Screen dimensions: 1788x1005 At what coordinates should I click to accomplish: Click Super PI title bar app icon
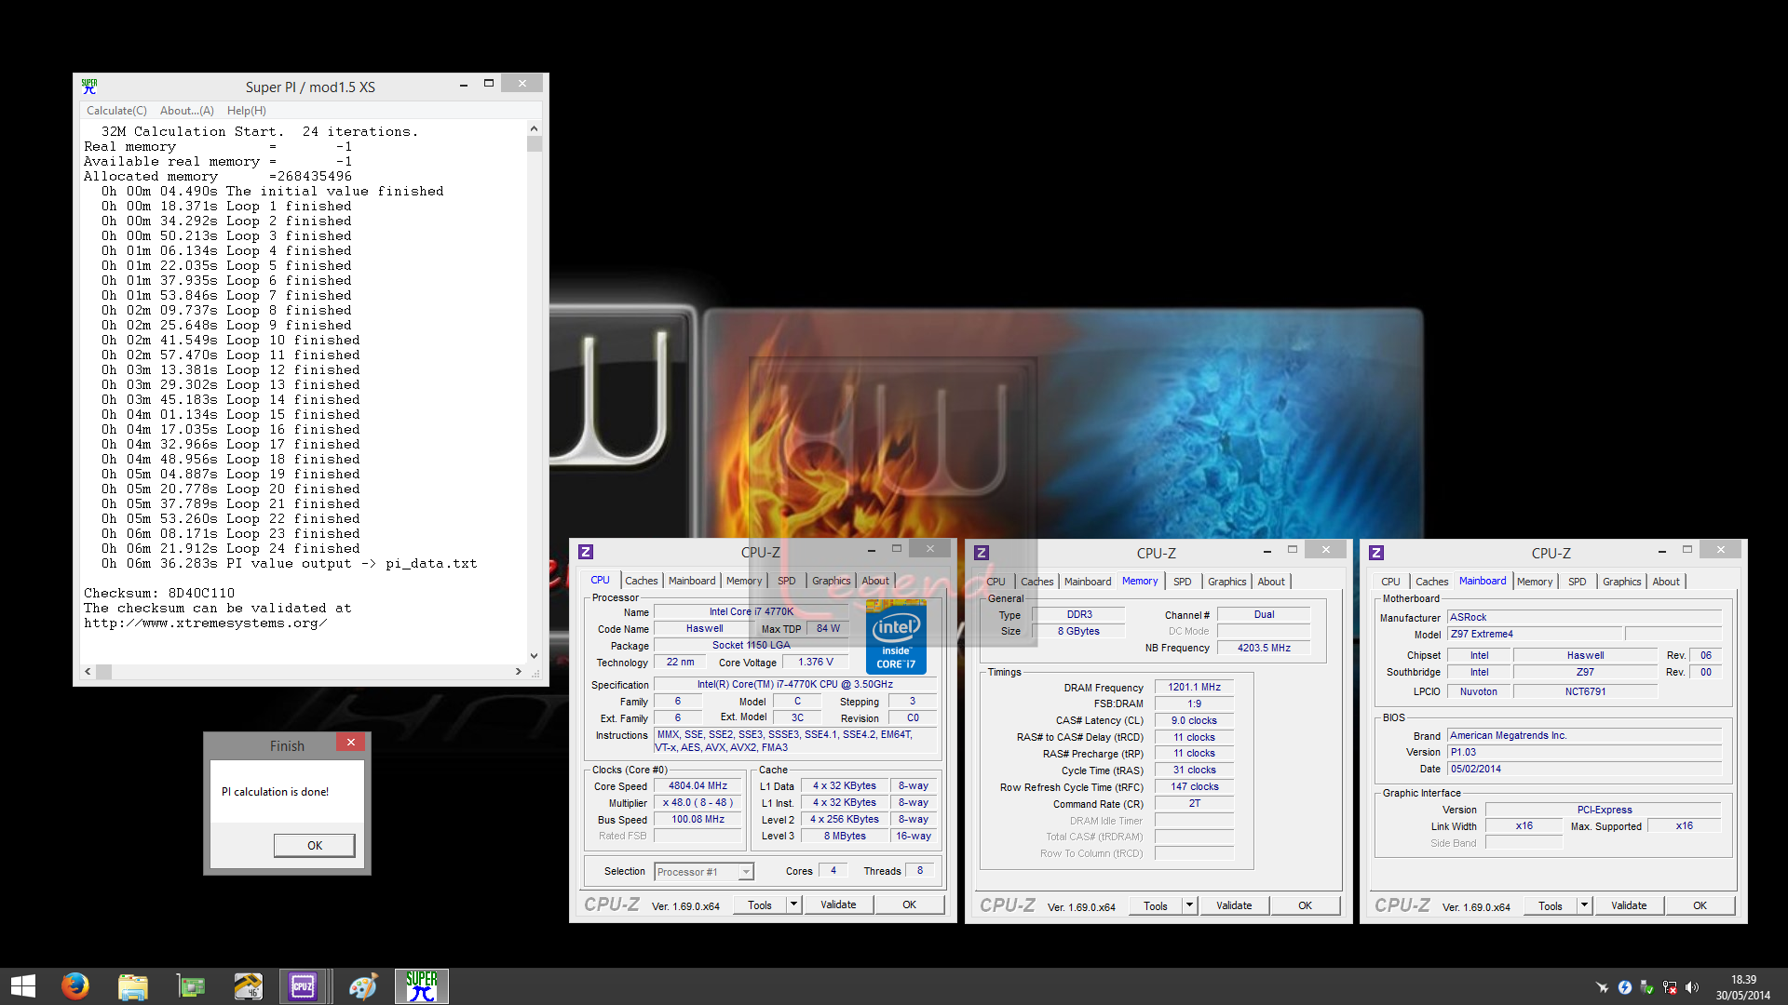point(89,87)
